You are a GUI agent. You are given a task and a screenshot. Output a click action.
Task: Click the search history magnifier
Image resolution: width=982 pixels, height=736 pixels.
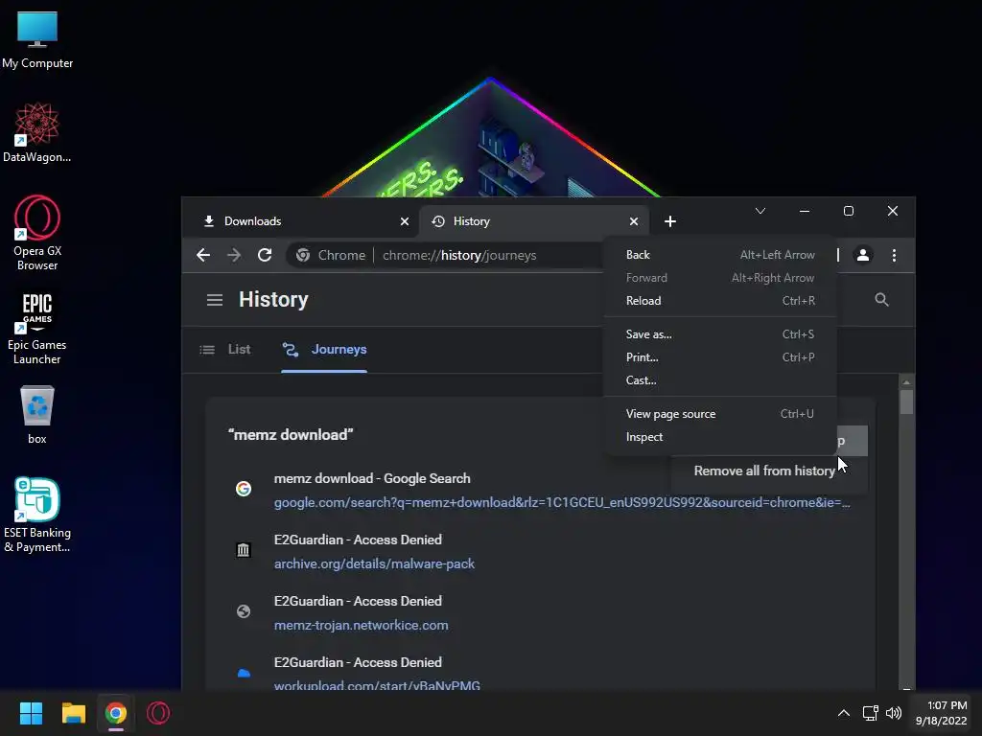(882, 300)
